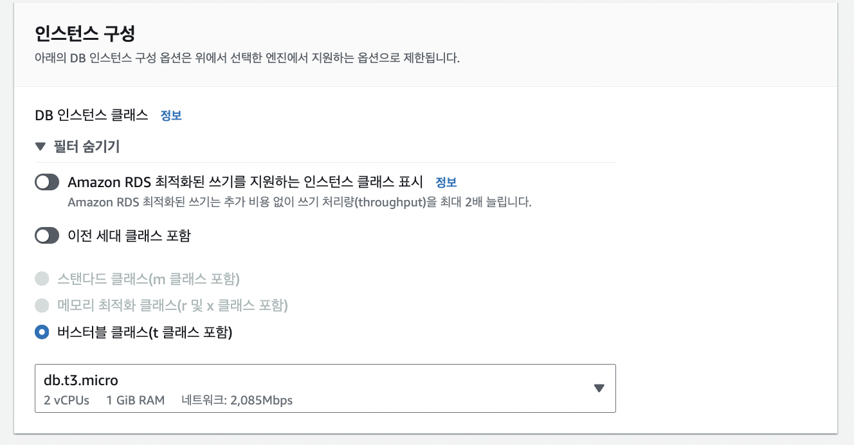Viewport: 854px width, 445px height.
Task: Click 스탠다드 클래스(m 클래스 포함) label text
Action: tap(149, 279)
